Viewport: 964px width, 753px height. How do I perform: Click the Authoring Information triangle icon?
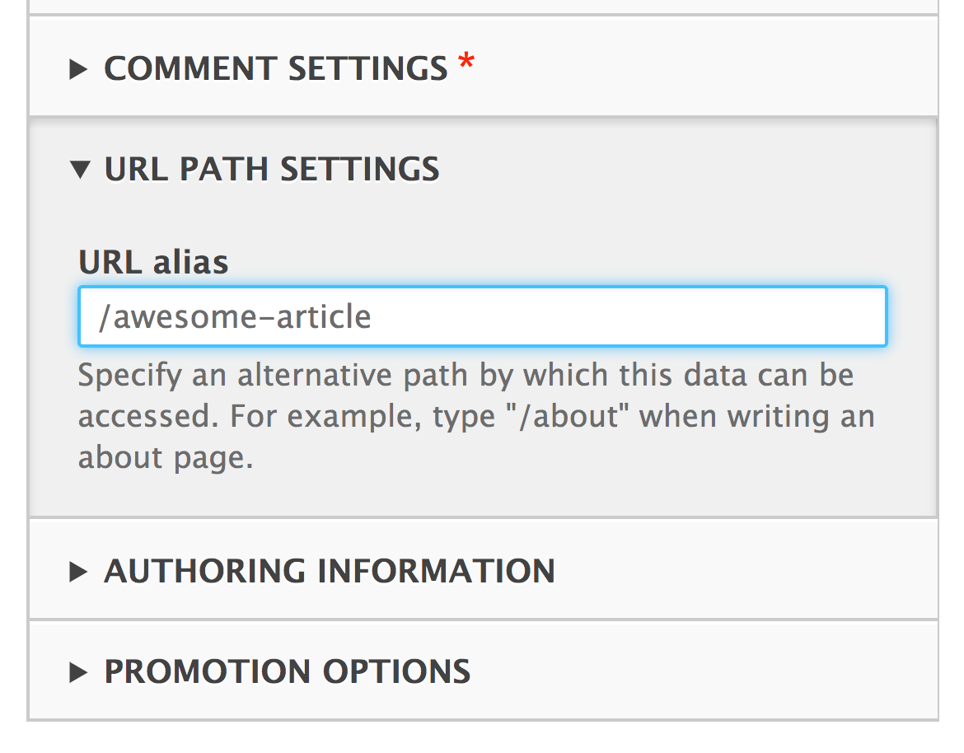[79, 572]
